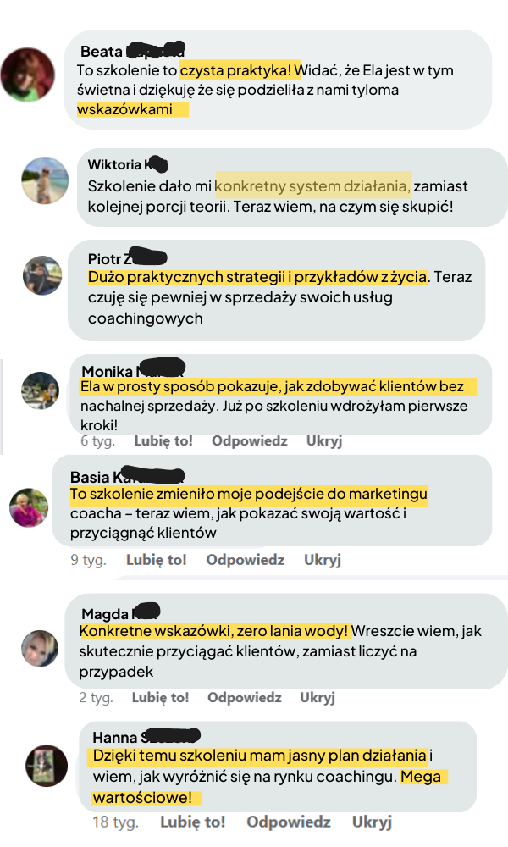Image resolution: width=508 pixels, height=847 pixels.
Task: Click Odpowiedz under Basia's comment
Action: pyautogui.click(x=245, y=560)
